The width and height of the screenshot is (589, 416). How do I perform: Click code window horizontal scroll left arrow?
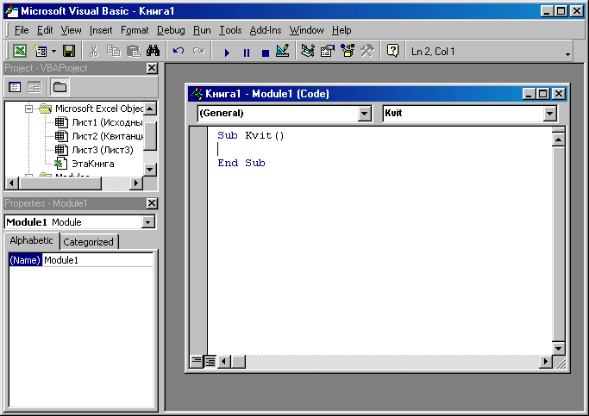click(x=224, y=362)
